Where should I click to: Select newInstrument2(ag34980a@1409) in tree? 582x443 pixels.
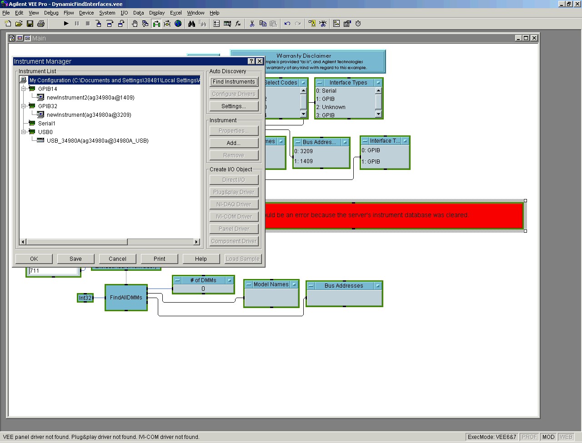coord(90,98)
